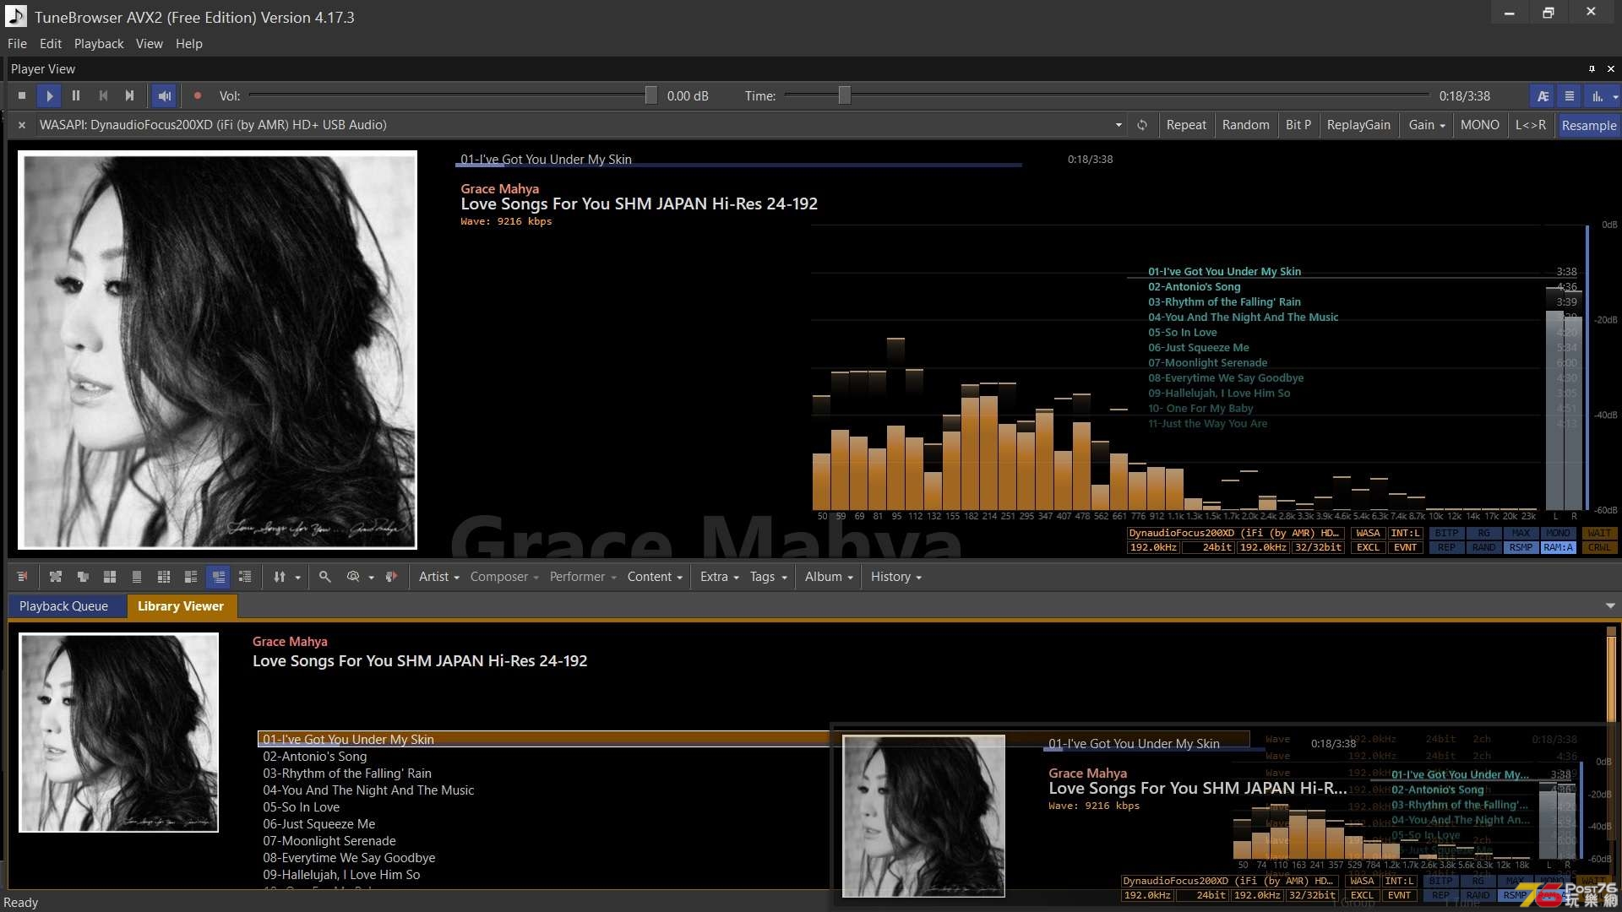Open the sort order dropdown arrow

tap(297, 578)
